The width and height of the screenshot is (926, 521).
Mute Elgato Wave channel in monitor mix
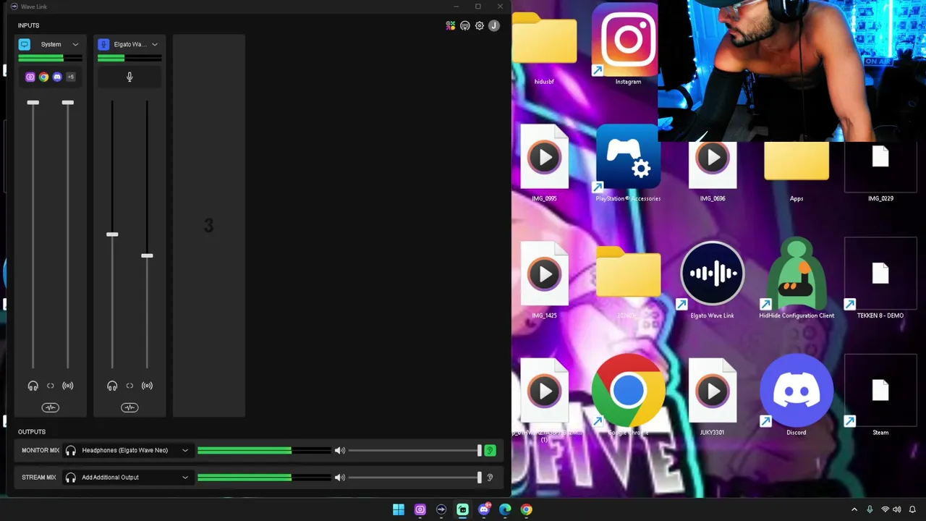112,386
